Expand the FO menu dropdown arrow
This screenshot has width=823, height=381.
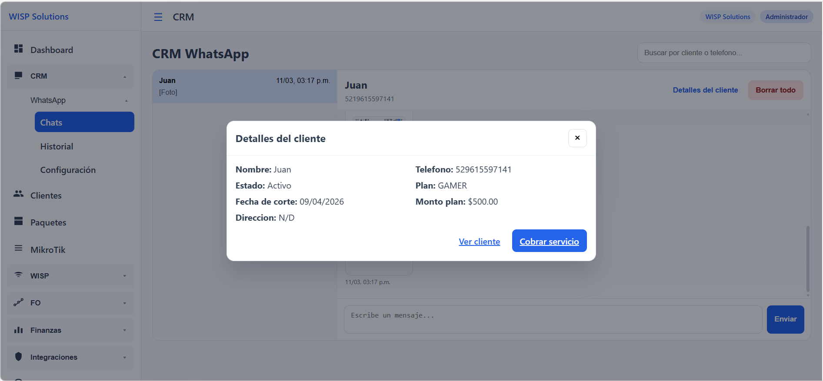pos(125,303)
